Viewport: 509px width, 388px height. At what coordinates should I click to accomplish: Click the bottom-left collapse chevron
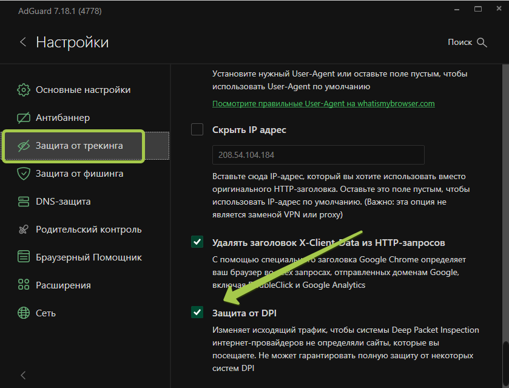pos(22,375)
